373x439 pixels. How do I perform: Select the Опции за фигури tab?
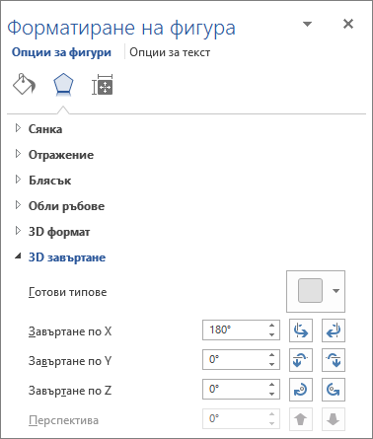coord(61,52)
